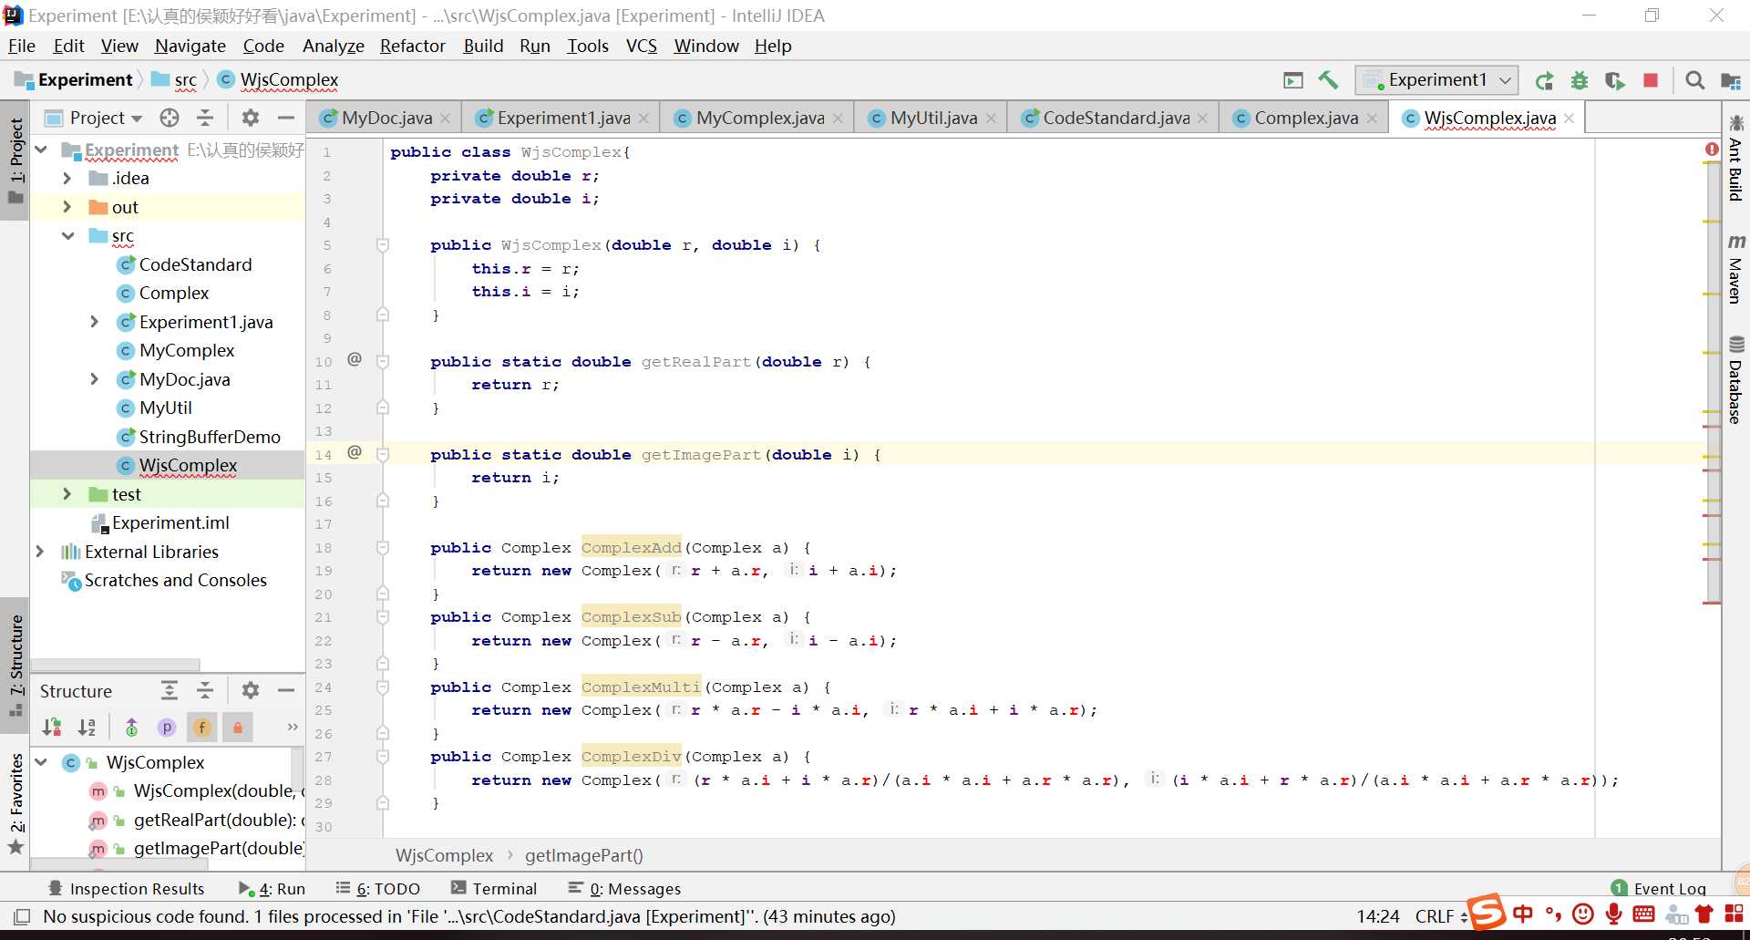Click the error stripe marker bar on editor right
The height and width of the screenshot is (940, 1750).
(1712, 383)
